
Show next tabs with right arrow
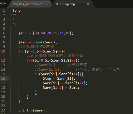5,4
